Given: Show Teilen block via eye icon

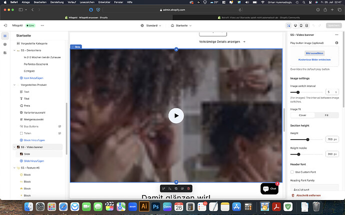Looking at the screenshot, I should coord(59,133).
